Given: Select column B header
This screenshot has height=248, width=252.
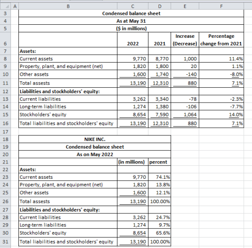Looking at the screenshot, I should [68, 6].
